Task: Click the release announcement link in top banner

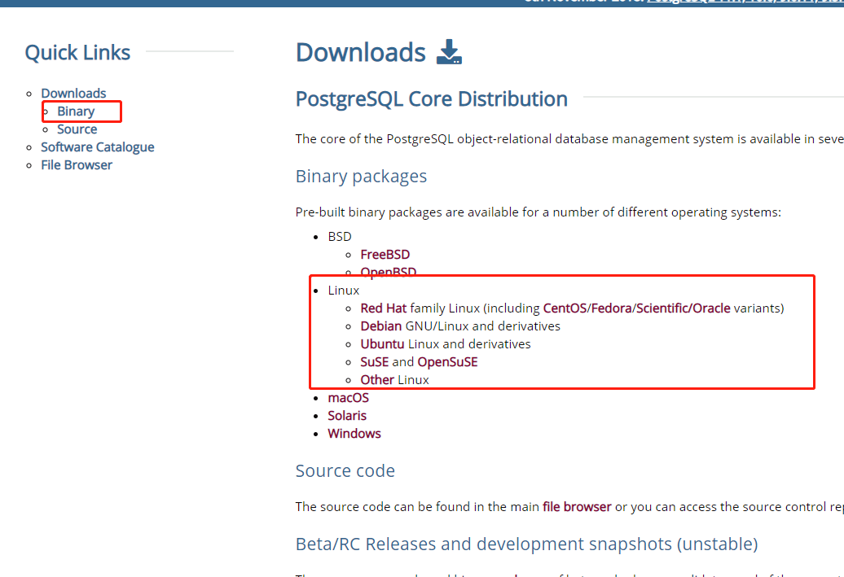Action: coord(745,2)
